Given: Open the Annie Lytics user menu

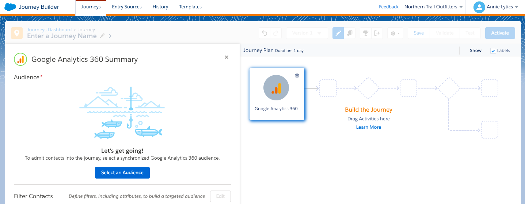Looking at the screenshot, I should pos(503,7).
